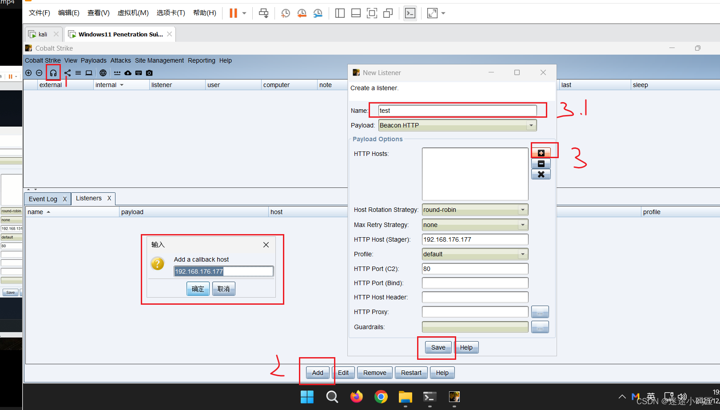720x410 pixels.
Task: Click the Restart listener button
Action: tap(411, 373)
